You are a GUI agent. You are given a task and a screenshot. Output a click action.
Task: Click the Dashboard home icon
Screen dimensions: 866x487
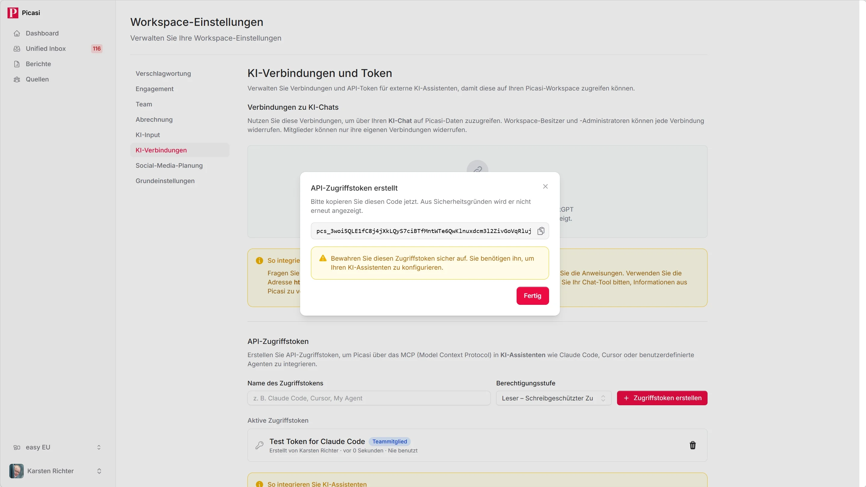point(17,33)
